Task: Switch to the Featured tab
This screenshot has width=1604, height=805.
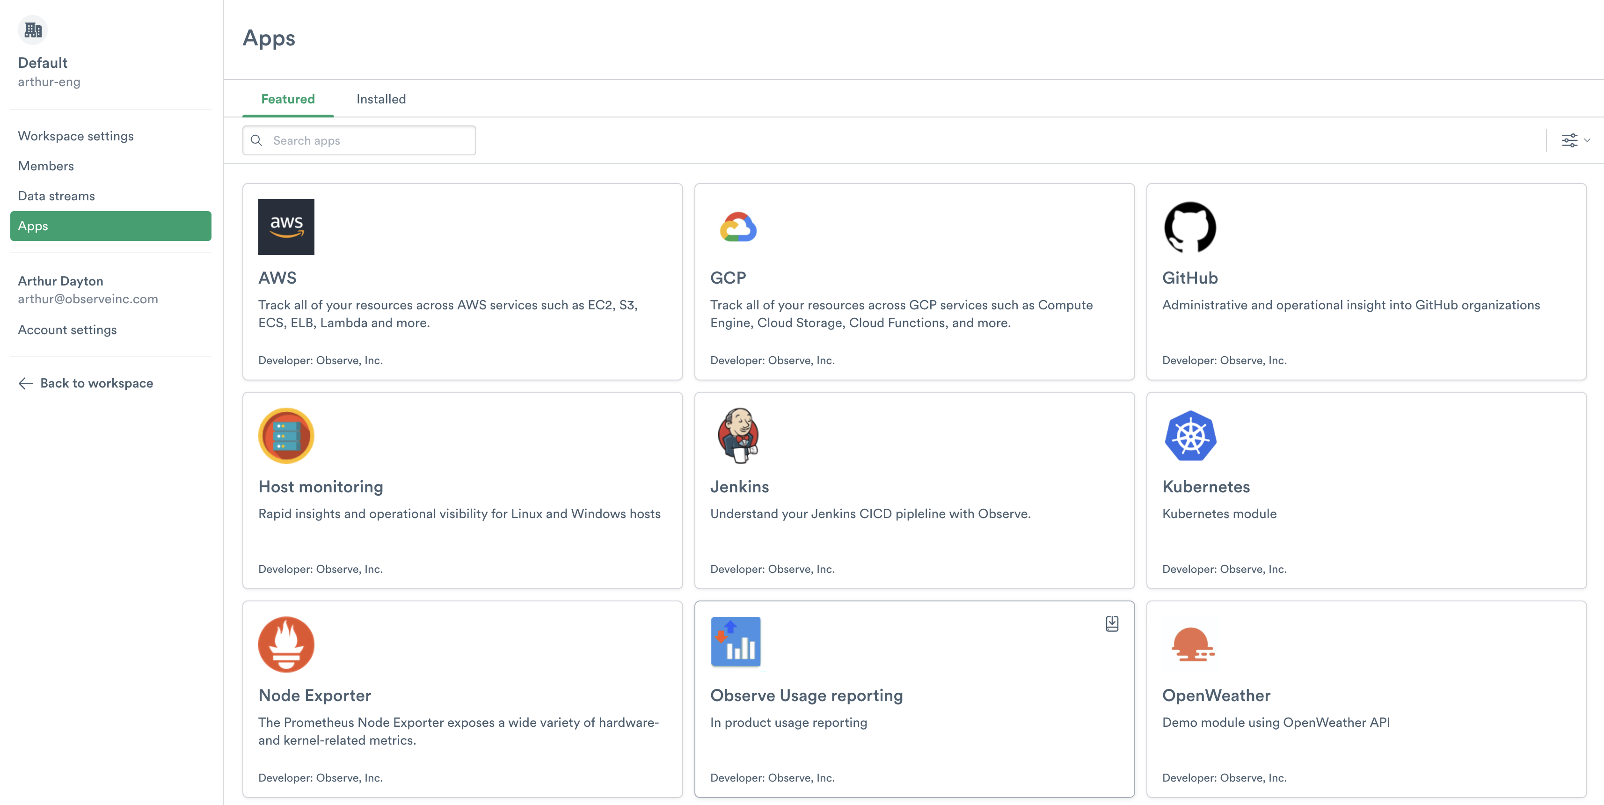Action: tap(288, 99)
